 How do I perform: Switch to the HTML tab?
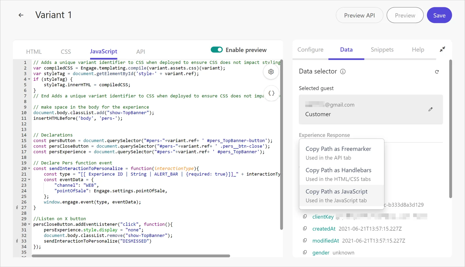point(34,52)
